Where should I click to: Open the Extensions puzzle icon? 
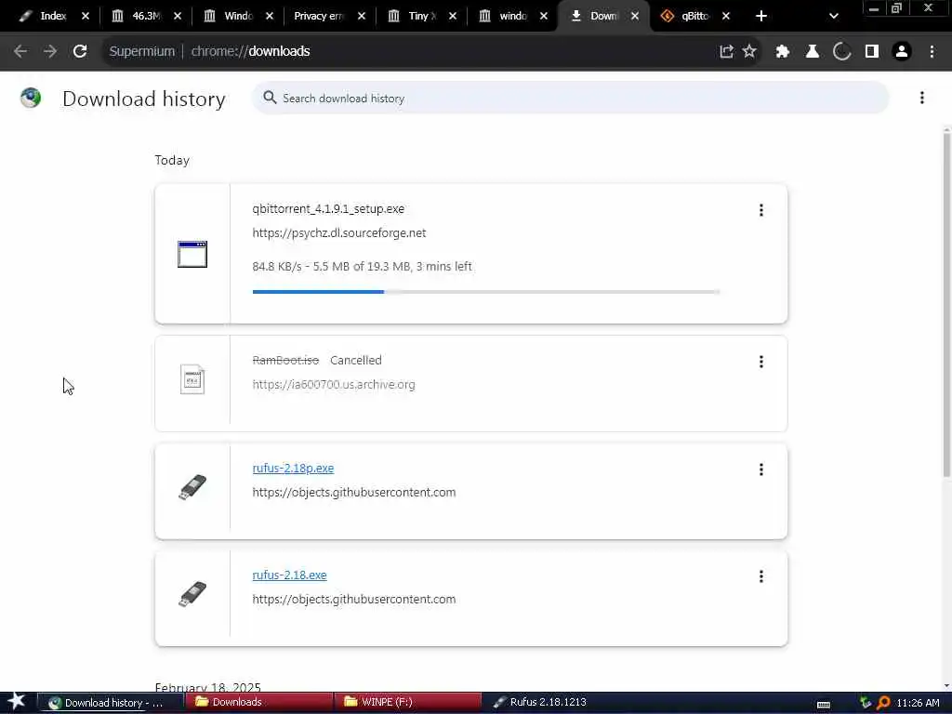click(783, 52)
